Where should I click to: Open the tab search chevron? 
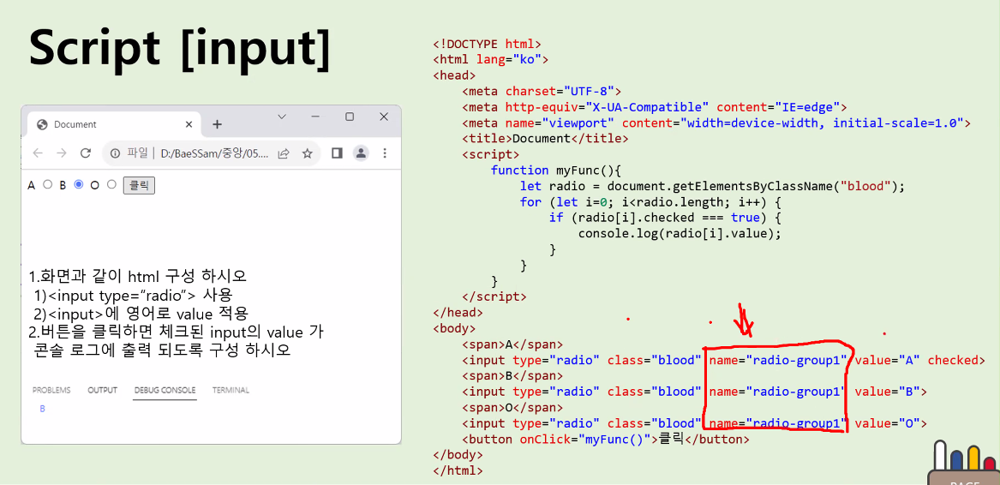point(282,117)
